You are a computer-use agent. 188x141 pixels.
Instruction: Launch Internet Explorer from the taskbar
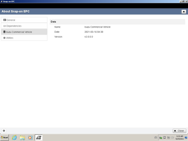coord(14,137)
